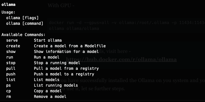The height and width of the screenshot is (102, 205).
Task: Click the bold 'ollama' title text
Action: pyautogui.click(x=8, y=5)
